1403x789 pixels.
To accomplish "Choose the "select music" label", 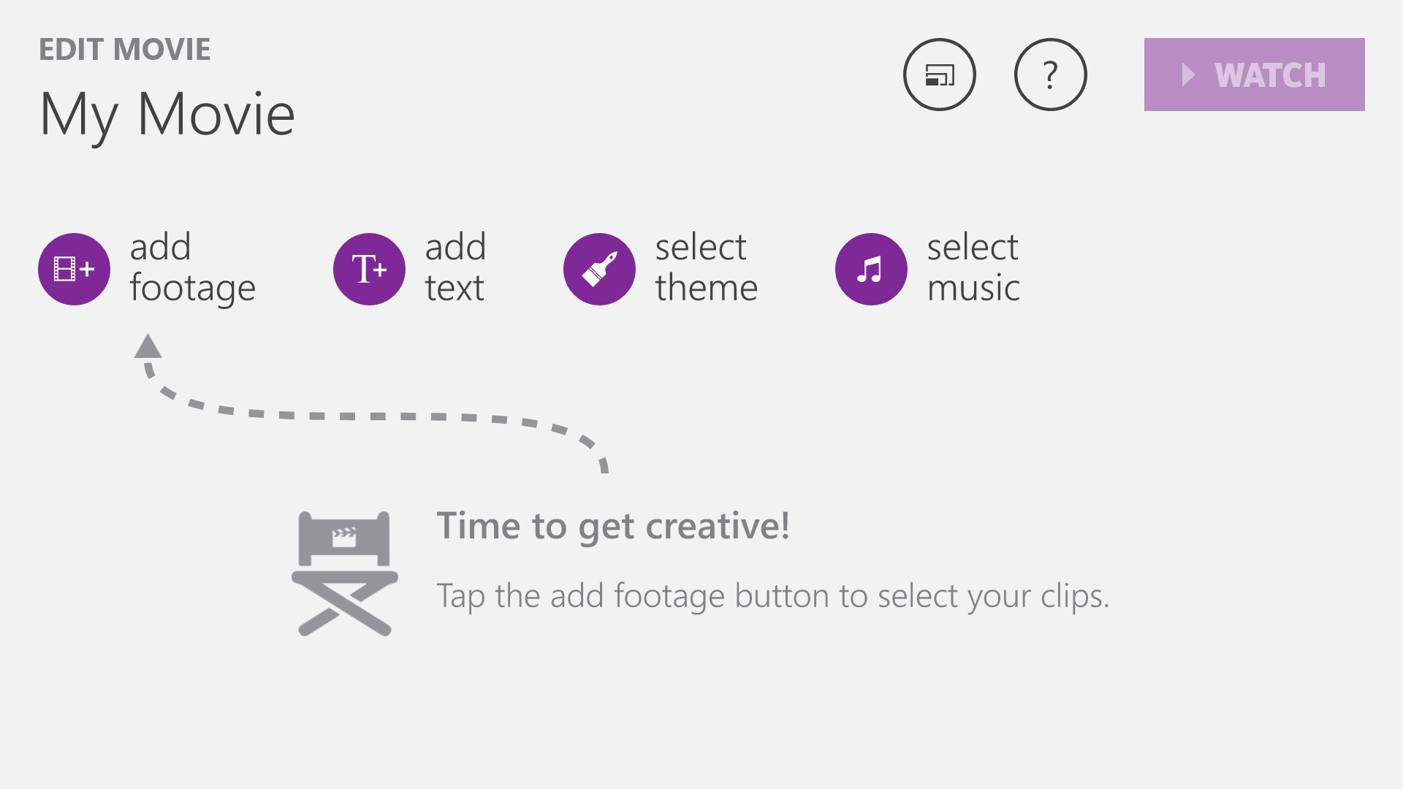I will [973, 267].
